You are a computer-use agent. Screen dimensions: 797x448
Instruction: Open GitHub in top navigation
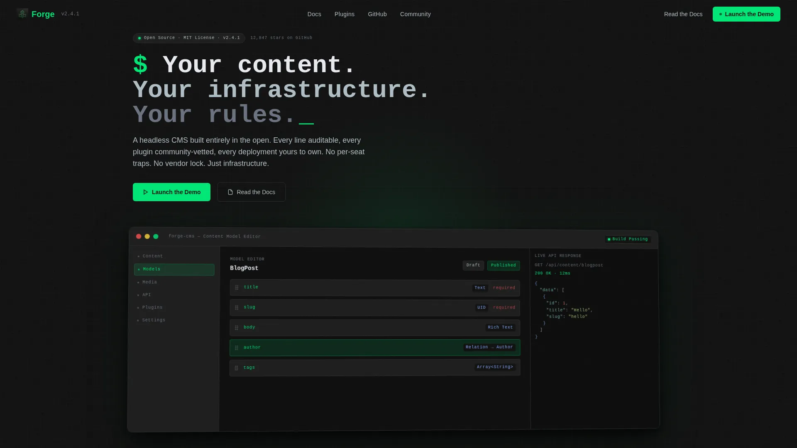[377, 14]
